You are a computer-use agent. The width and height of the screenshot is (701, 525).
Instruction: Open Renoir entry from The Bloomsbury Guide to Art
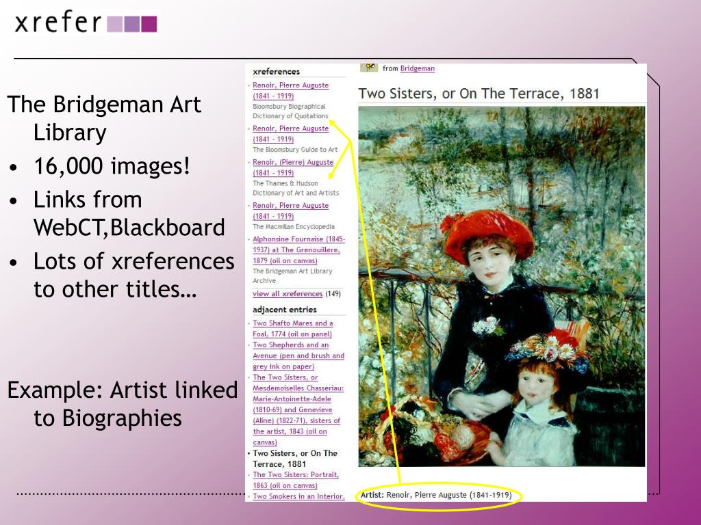tap(290, 133)
